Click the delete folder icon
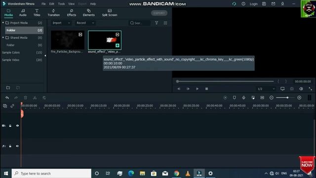Screen dimensions: 316x178 18,88
